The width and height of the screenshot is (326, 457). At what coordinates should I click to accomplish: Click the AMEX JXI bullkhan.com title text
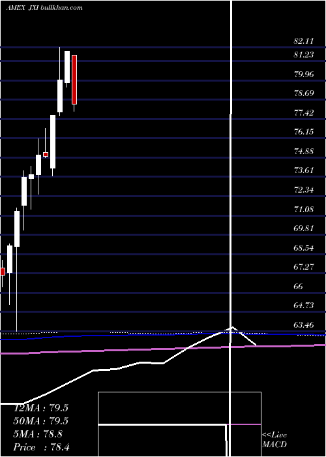tap(44, 7)
